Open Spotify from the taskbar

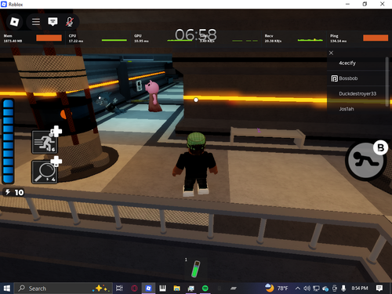point(205,289)
